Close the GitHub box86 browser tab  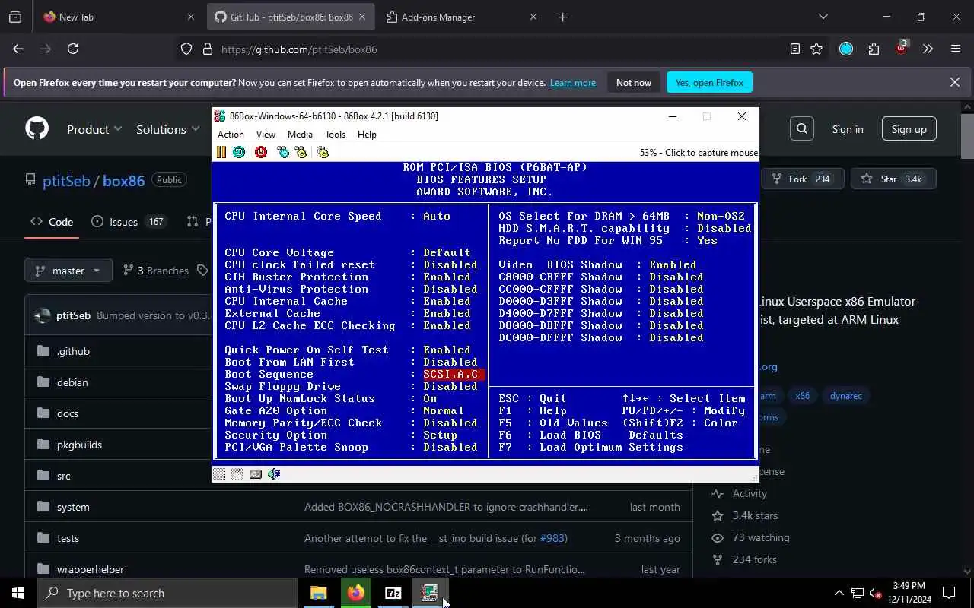(362, 17)
